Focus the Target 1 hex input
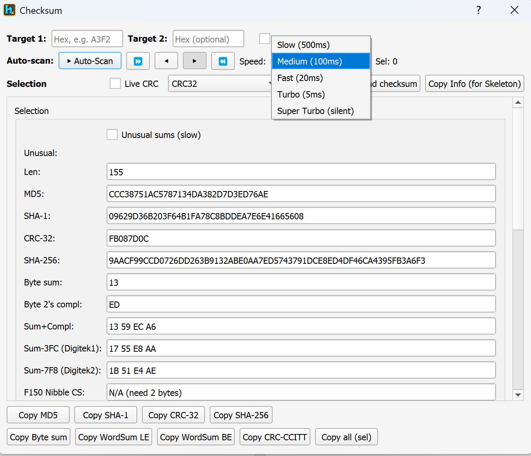The height and width of the screenshot is (456, 531). tap(87, 39)
